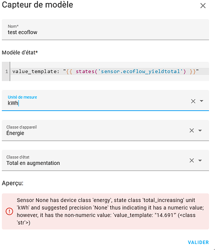The height and width of the screenshot is (250, 215).
Task: Click the Modèle d'état label
Action: coord(20,53)
